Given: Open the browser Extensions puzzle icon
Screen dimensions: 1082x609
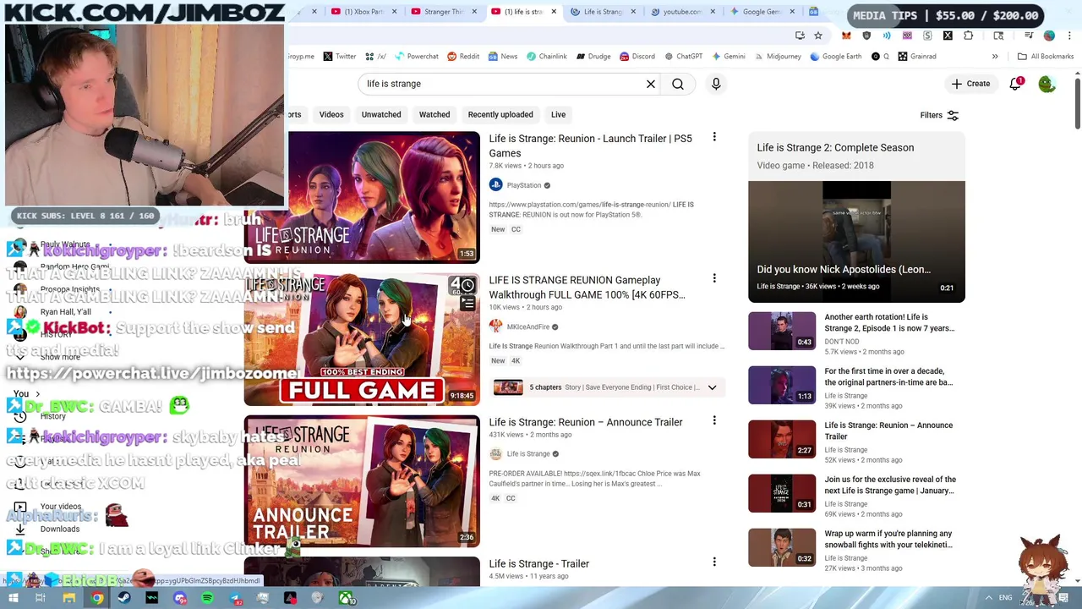Looking at the screenshot, I should coord(969,36).
